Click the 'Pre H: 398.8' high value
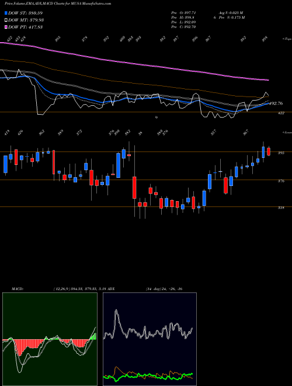The height and width of the screenshot is (386, 292). tap(183, 17)
